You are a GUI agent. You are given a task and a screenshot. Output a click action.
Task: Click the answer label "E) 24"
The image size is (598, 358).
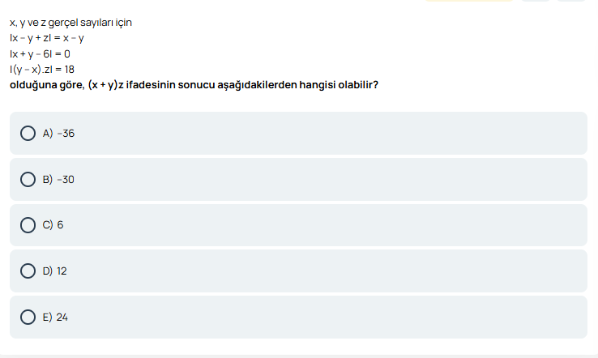(x=56, y=318)
